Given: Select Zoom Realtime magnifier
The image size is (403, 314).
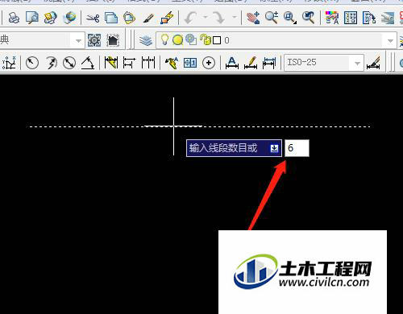Looking at the screenshot, I should 272,18.
